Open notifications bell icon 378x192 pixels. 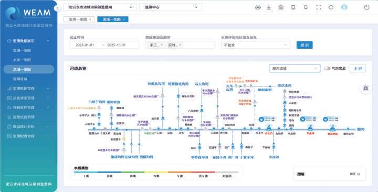(x=306, y=7)
